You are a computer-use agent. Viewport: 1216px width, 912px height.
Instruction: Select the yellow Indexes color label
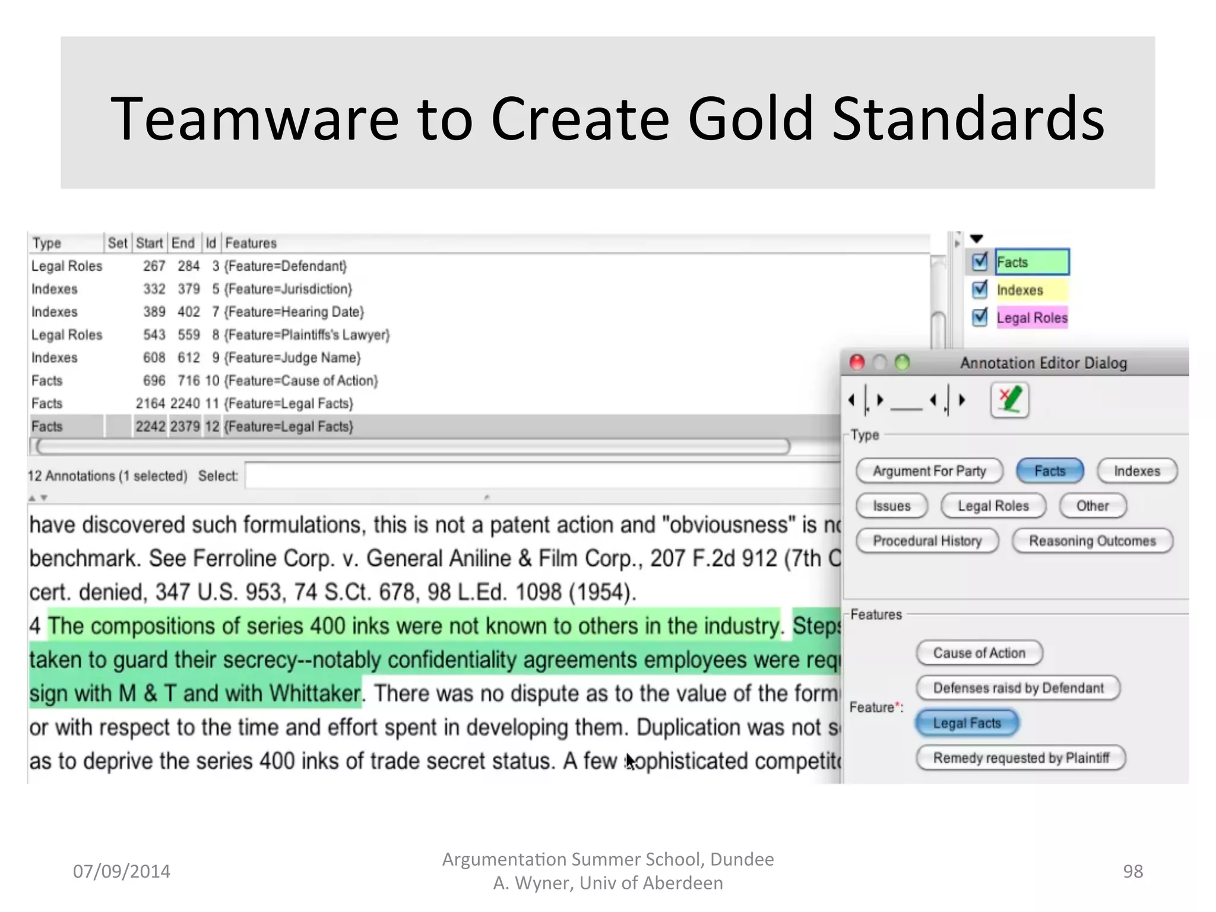(1032, 290)
